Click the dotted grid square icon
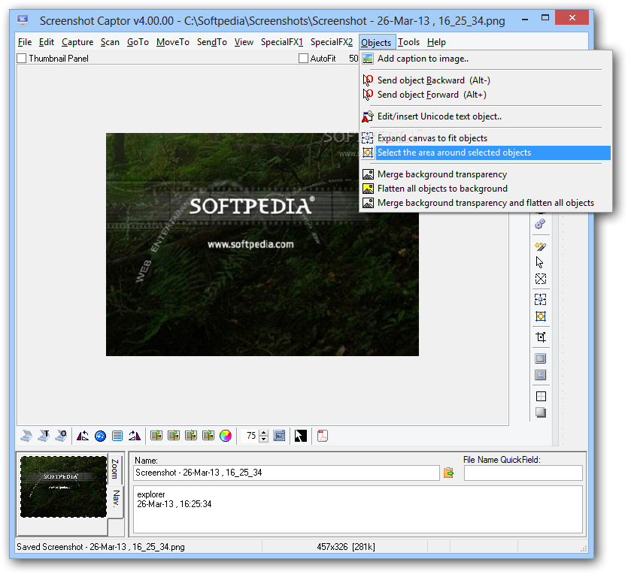The height and width of the screenshot is (574, 628). point(541,396)
